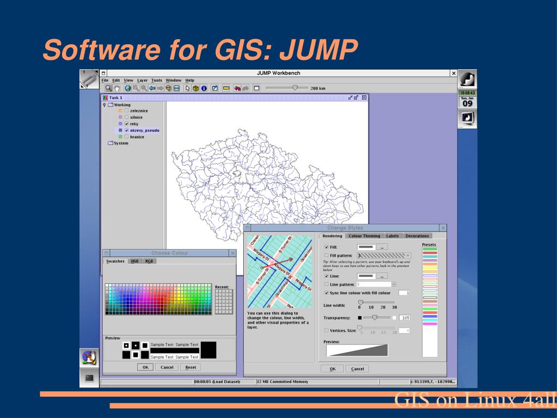The height and width of the screenshot is (418, 557).
Task: Click Reset in the Choose Colour dialog
Action: point(191,367)
